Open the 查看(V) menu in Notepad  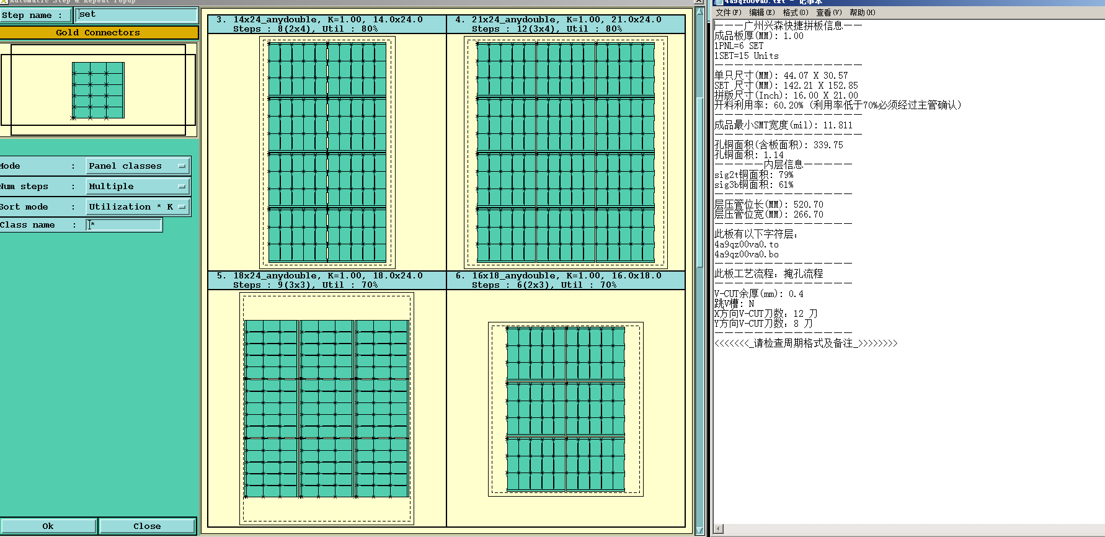[x=829, y=12]
